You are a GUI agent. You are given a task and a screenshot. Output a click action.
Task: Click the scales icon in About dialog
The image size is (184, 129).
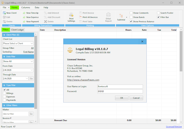pos(70,50)
